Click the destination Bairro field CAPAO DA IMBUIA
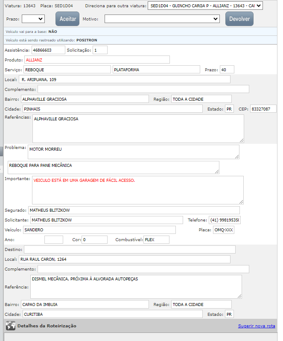 tap(85, 304)
